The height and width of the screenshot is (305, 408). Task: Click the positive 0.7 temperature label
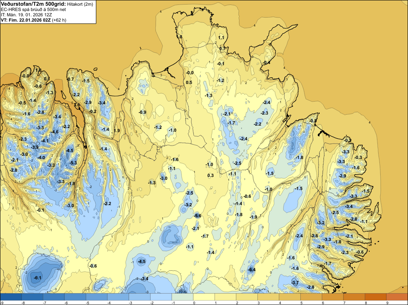coord(222,49)
